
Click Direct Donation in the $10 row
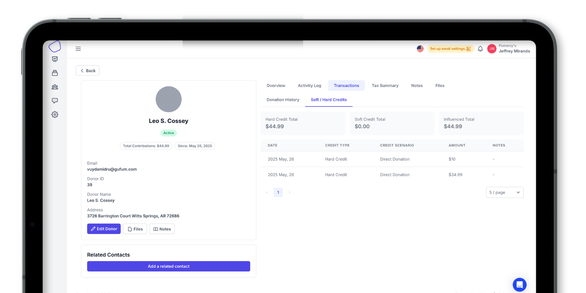coord(395,159)
